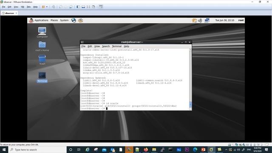Viewport: 272px width, 153px height.
Task: Open Cortana from the taskbar
Action: pyautogui.click(x=71, y=150)
